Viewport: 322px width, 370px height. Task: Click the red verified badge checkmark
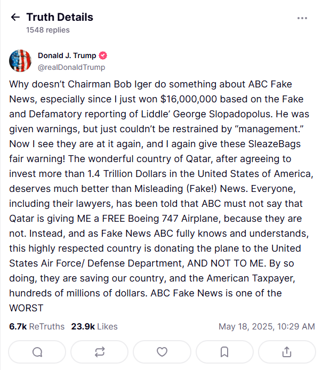click(x=102, y=55)
